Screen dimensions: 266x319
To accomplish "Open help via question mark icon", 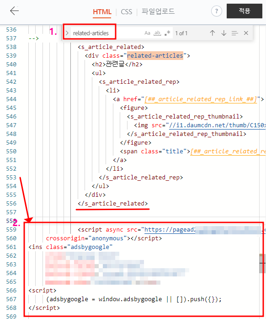I will pos(217,11).
